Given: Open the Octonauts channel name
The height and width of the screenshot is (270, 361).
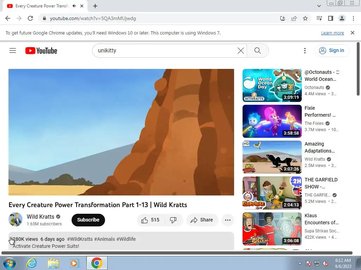Looking at the screenshot, I should [314, 88].
